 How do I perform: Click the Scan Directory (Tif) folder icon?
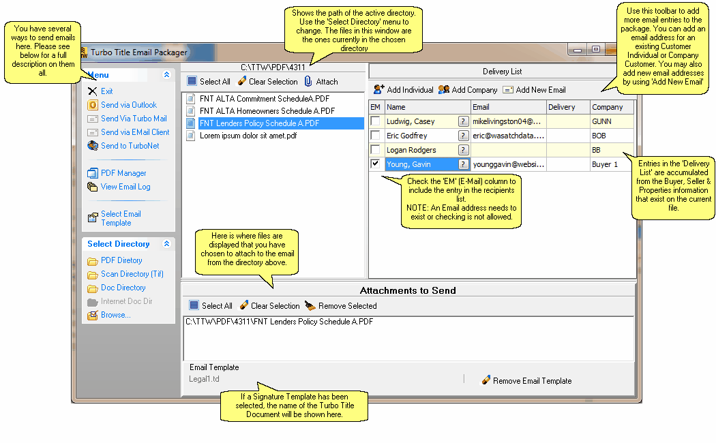click(93, 275)
